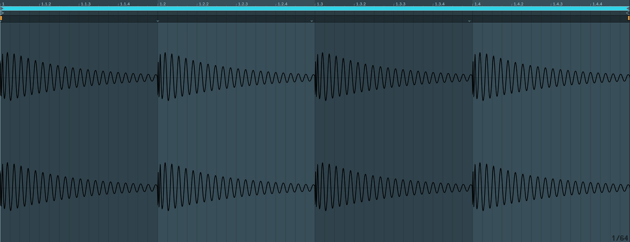
Task: Click the transient marker at beat 1.4
Action: tap(469, 21)
